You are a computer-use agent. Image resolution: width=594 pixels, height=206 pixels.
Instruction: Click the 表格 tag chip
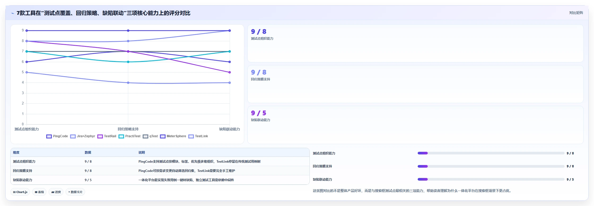pyautogui.click(x=39, y=192)
